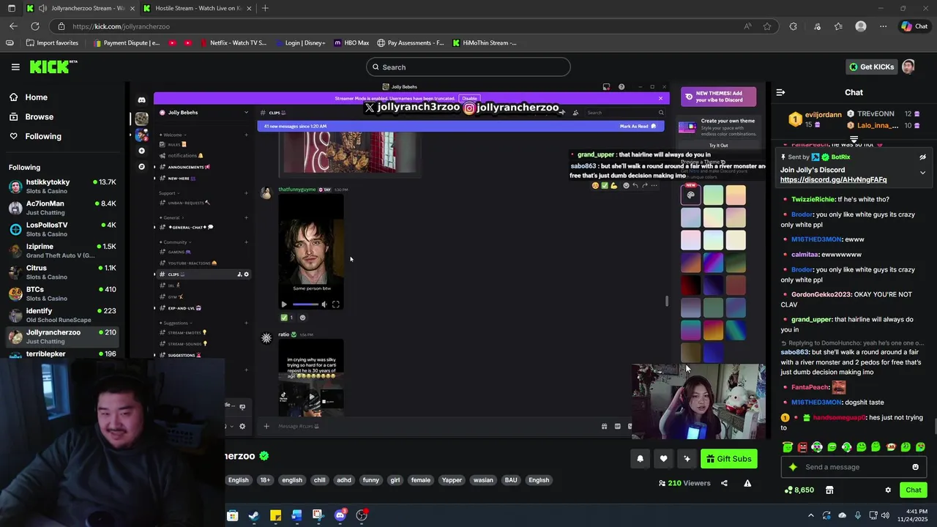
Task: Open HBO Max bookmark
Action: click(351, 42)
